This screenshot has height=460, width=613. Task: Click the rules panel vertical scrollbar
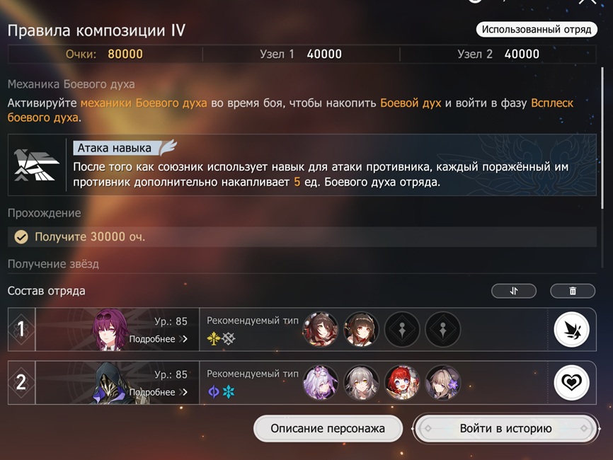point(602,139)
